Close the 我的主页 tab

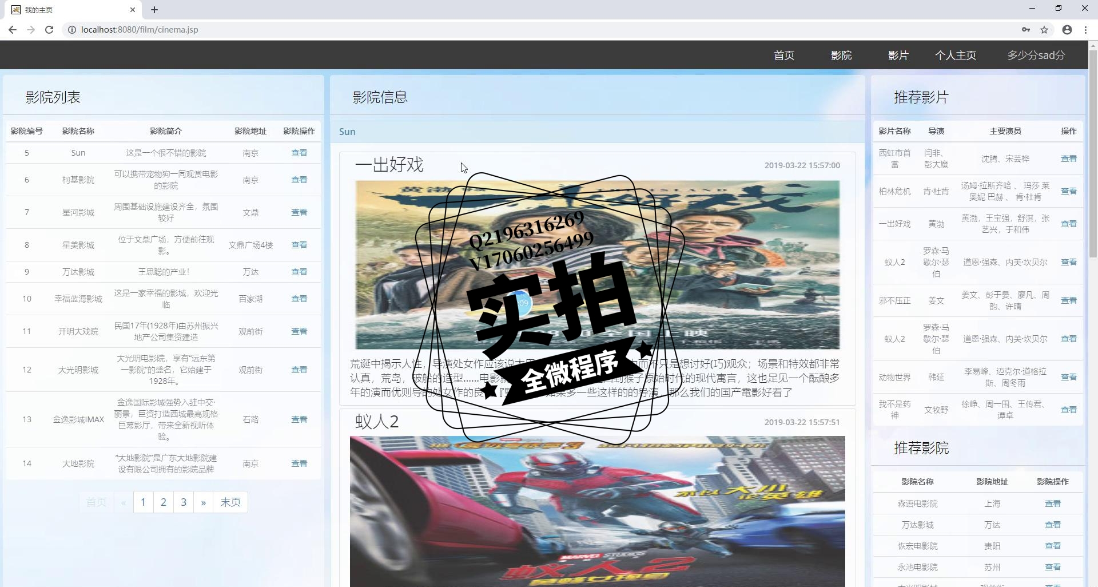pyautogui.click(x=133, y=10)
